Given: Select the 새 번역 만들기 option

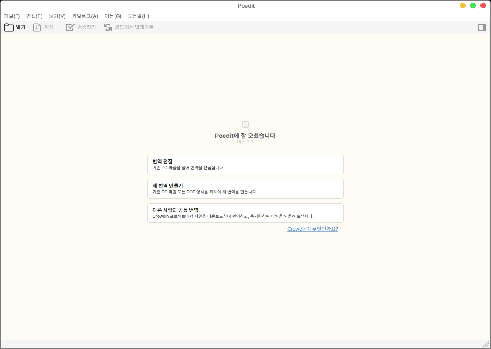Looking at the screenshot, I should 245,189.
